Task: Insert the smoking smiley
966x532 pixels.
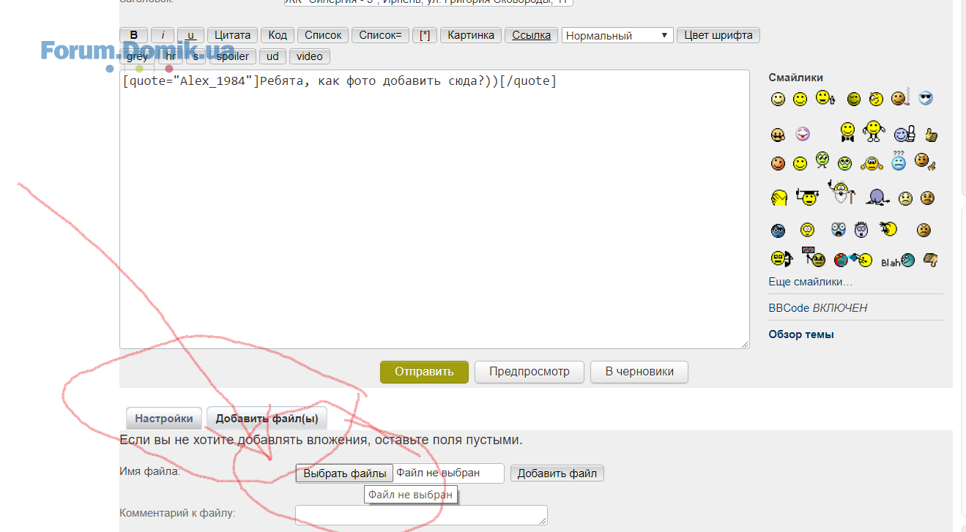Action: [900, 97]
